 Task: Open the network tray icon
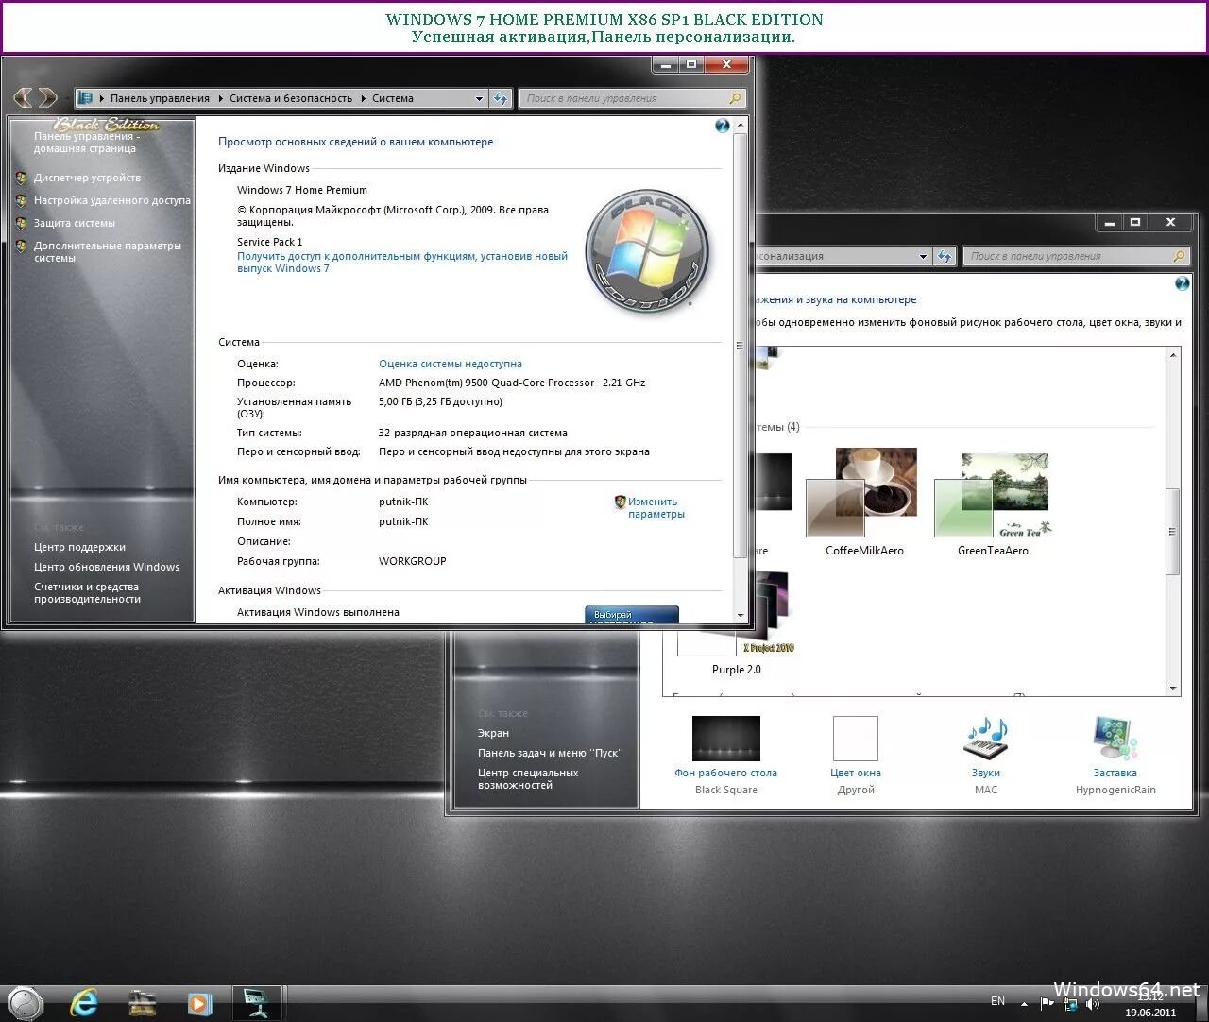pos(1070,1004)
